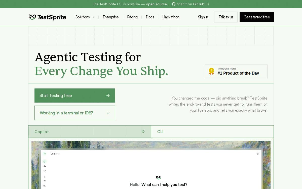Click the settings gear in preview window
This screenshot has width=302, height=189.
258,154
